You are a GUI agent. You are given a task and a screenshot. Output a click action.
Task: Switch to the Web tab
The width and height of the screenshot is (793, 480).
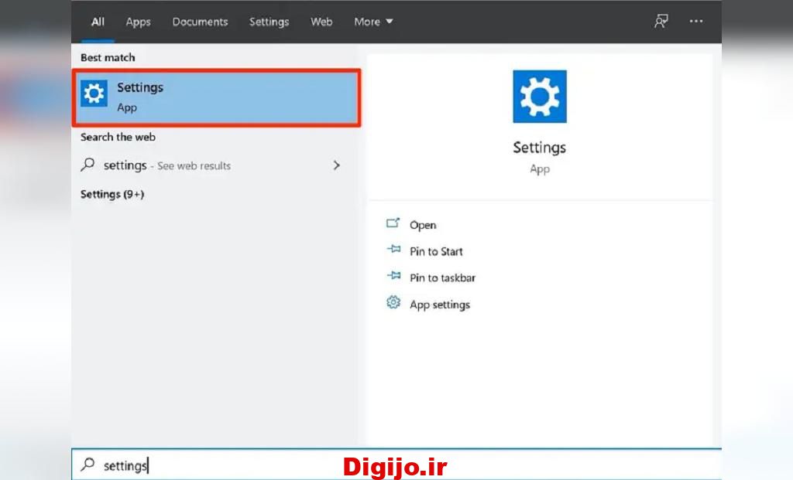pos(321,22)
